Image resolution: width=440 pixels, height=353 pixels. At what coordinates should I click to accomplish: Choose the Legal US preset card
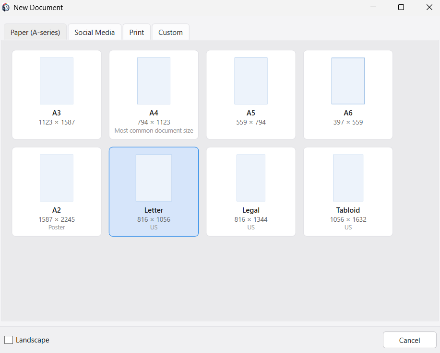coord(251,192)
